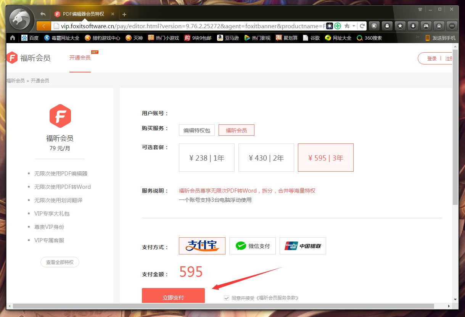The image size is (465, 317).
Task: Open 360搜索 from the bookmarks bar
Action: [359, 37]
